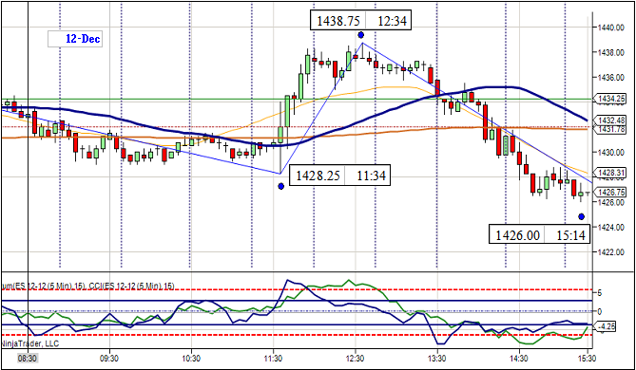Click the 11:30 time axis label

pyautogui.click(x=274, y=359)
